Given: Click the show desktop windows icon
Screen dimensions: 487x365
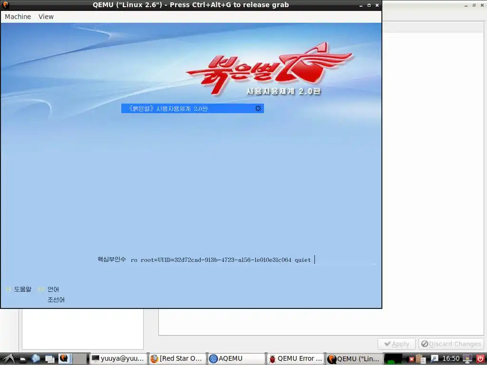Looking at the screenshot, I should click(x=49, y=359).
